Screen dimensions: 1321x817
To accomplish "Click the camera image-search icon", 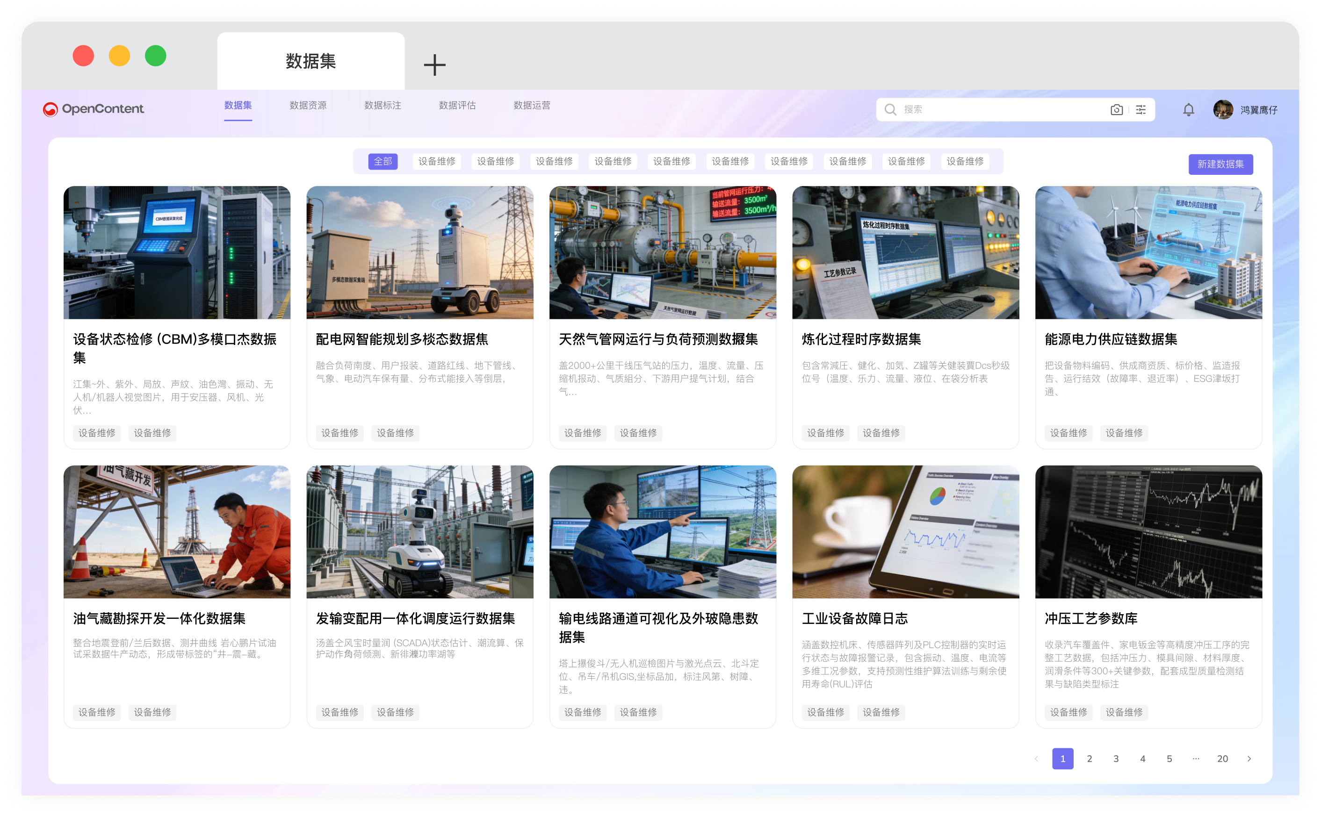I will tap(1116, 110).
